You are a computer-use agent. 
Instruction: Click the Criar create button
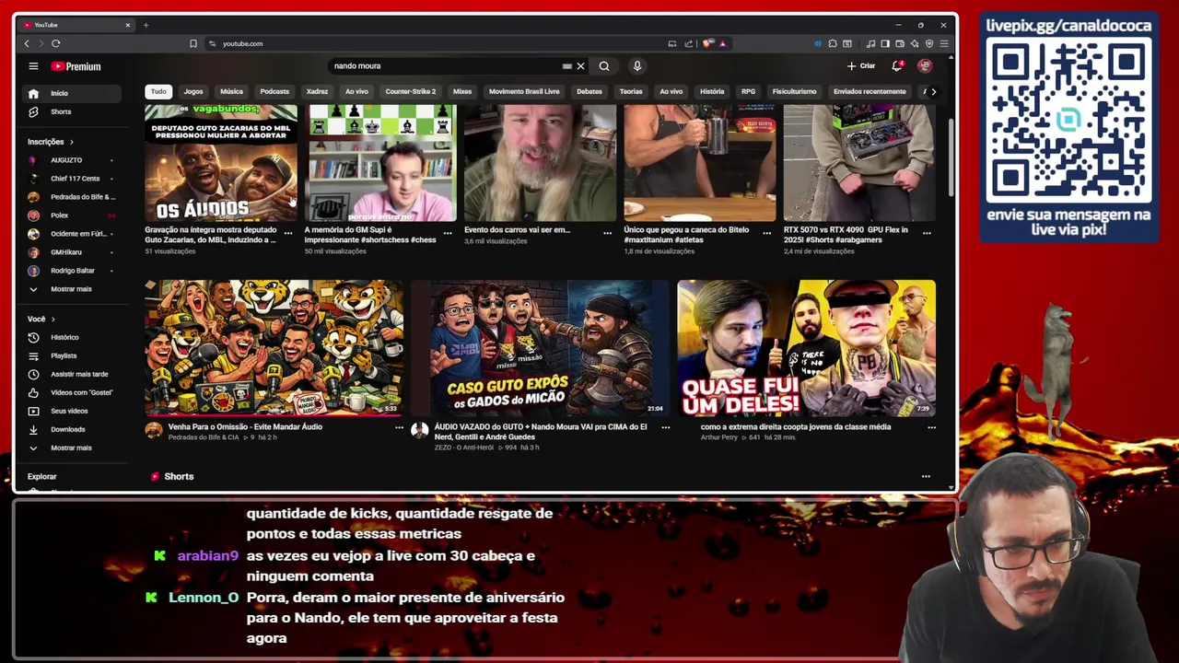pos(861,65)
